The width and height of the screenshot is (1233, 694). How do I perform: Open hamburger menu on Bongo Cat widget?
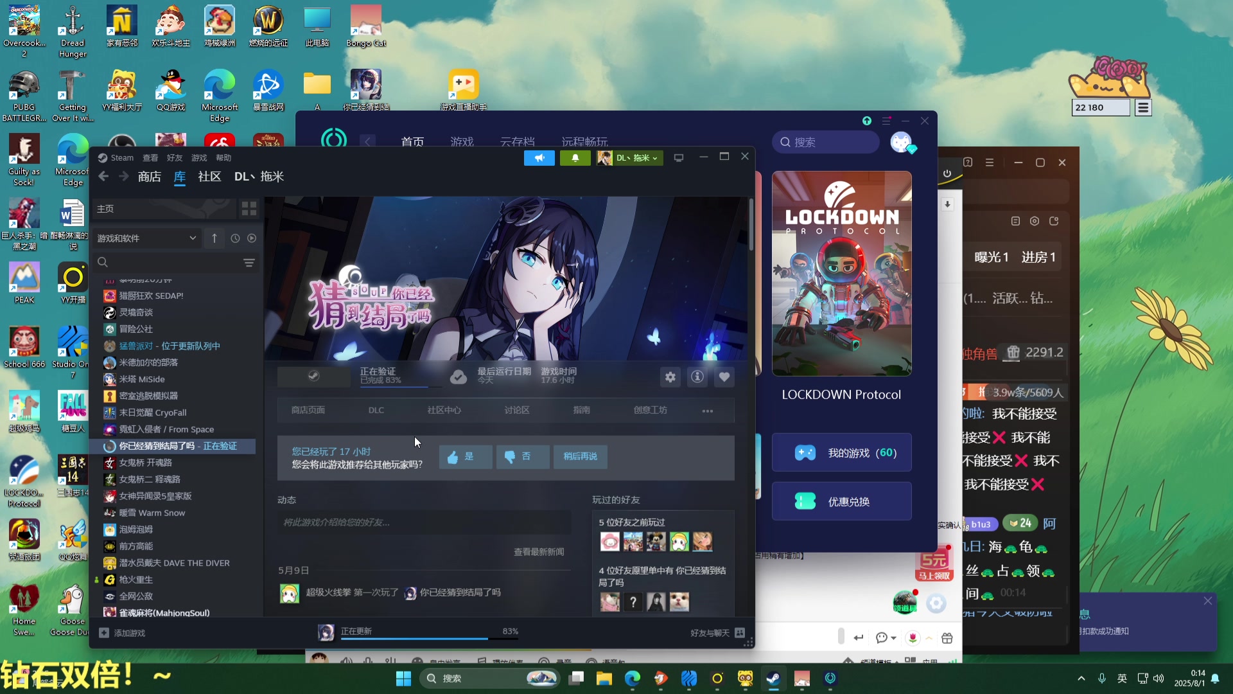[1143, 108]
